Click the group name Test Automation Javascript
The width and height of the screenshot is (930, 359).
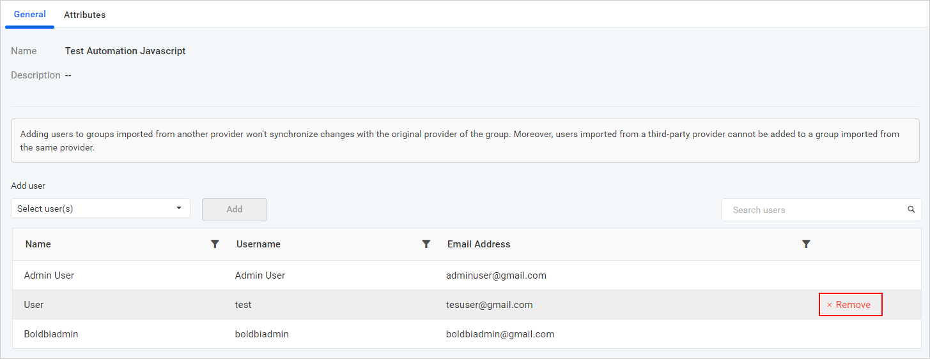point(125,51)
